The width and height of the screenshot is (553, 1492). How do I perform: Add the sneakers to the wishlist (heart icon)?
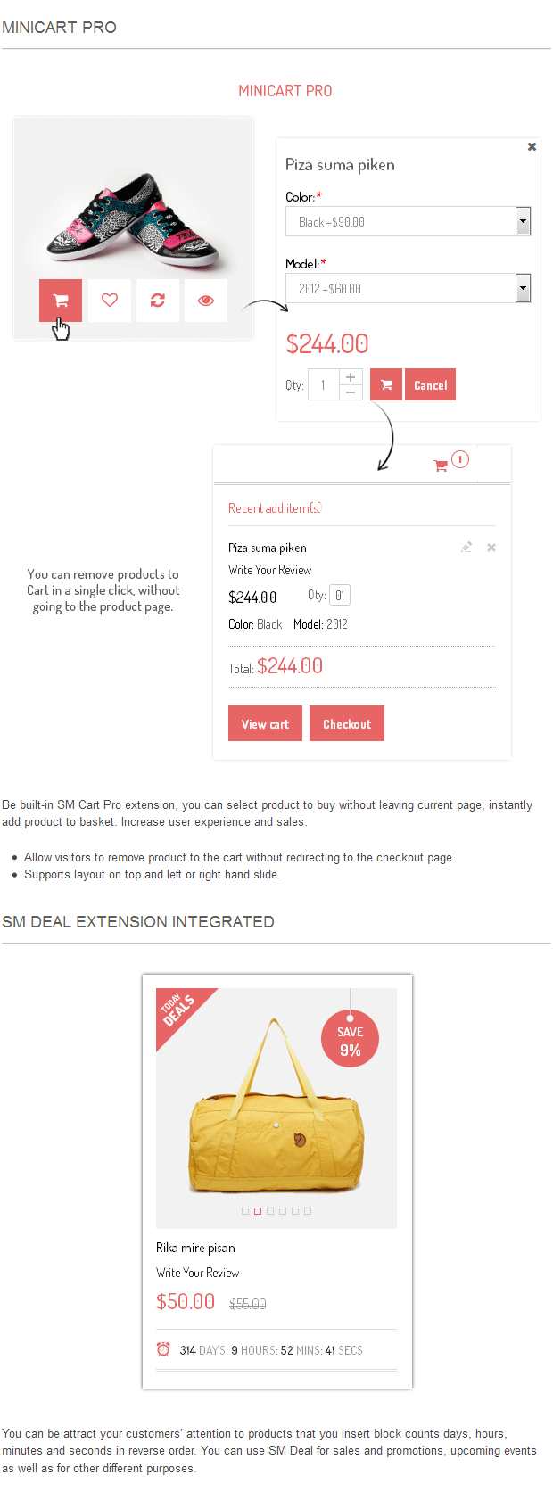coord(110,301)
